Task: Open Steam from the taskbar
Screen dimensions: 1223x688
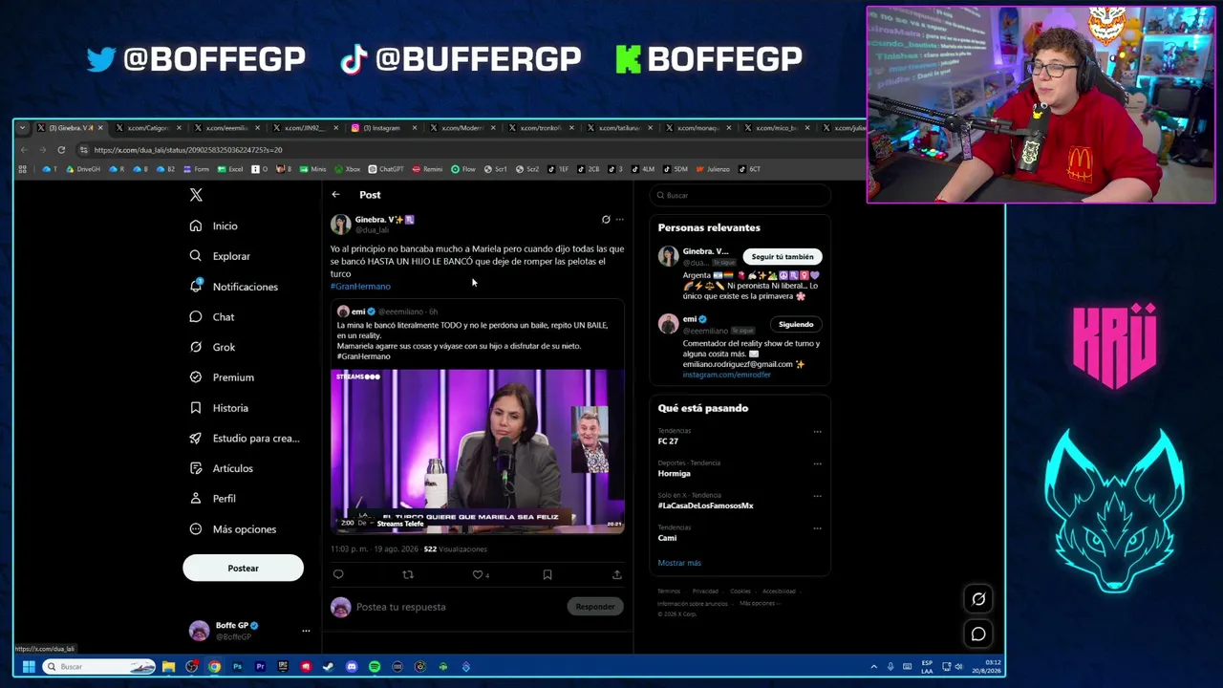Action: (x=329, y=667)
